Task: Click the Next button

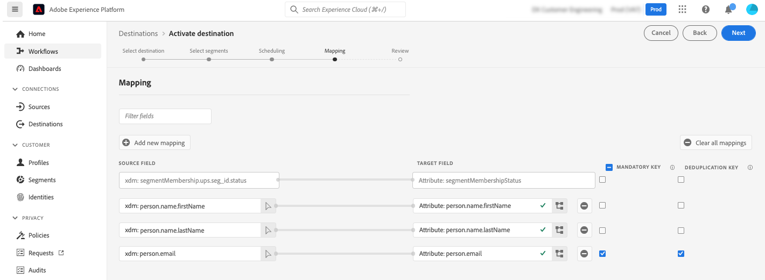Action: pos(738,33)
